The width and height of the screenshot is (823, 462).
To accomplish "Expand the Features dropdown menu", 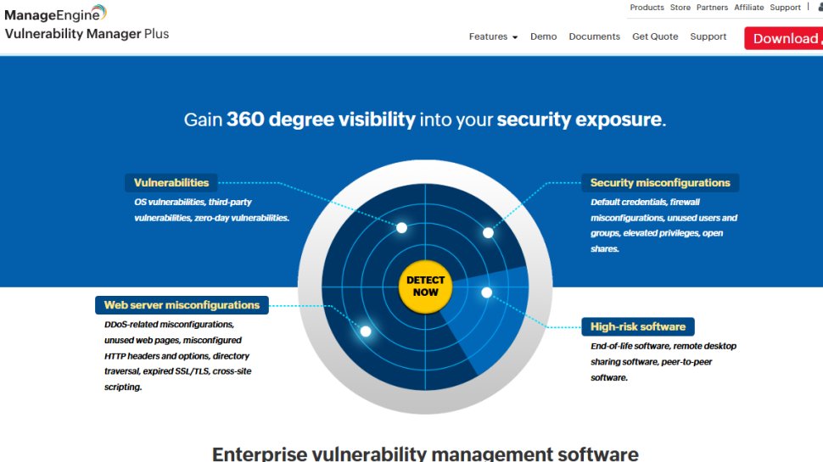I will tap(493, 36).
